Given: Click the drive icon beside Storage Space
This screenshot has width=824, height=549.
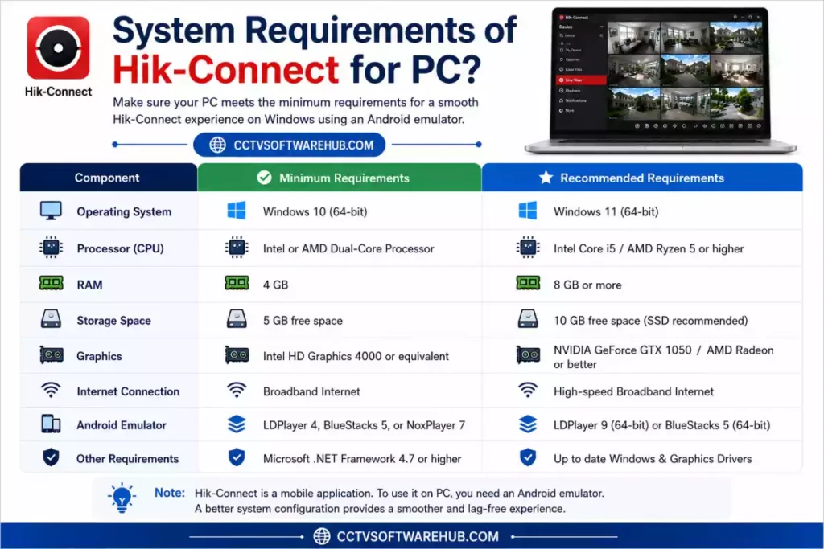Looking at the screenshot, I should [51, 319].
